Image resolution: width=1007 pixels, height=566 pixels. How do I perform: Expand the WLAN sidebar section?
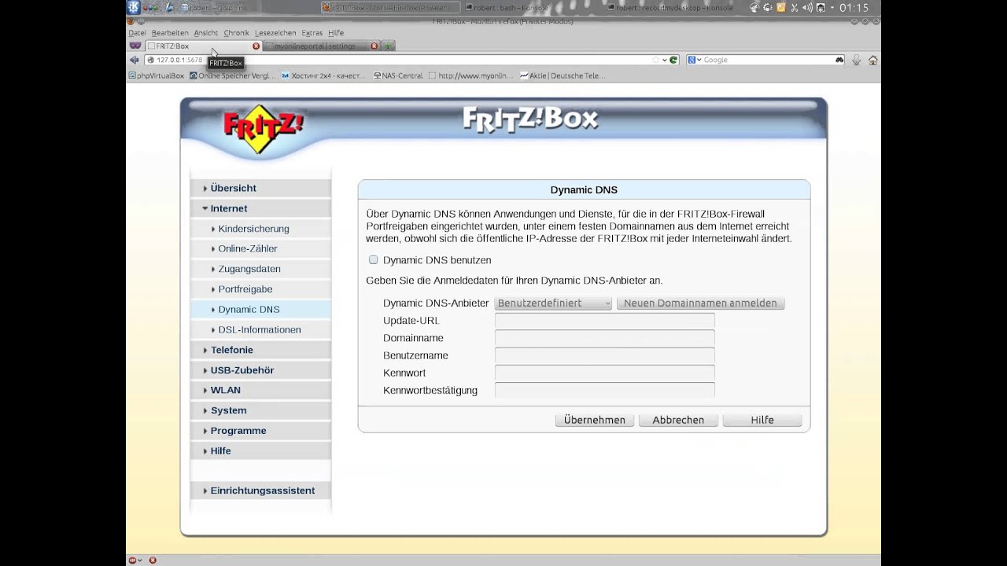260,390
